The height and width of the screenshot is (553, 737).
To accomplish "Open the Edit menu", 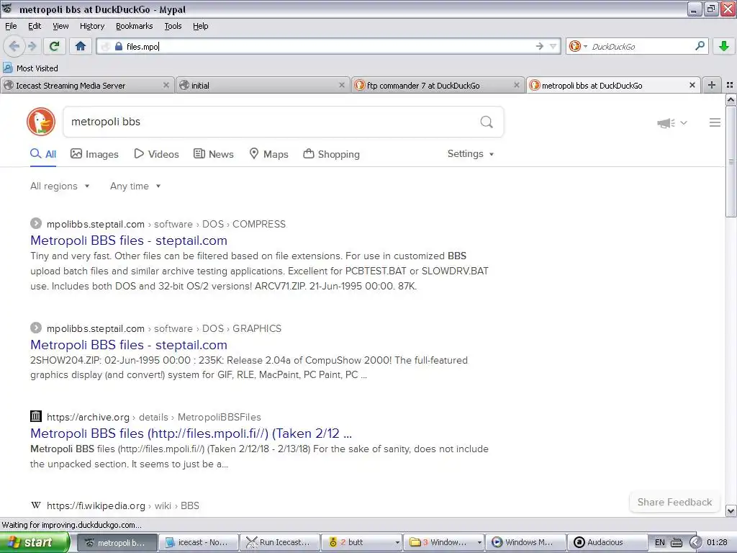I will (x=35, y=26).
